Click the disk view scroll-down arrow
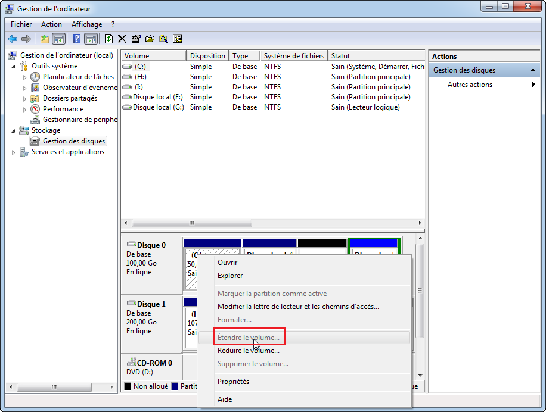The height and width of the screenshot is (412, 546). pos(420,376)
